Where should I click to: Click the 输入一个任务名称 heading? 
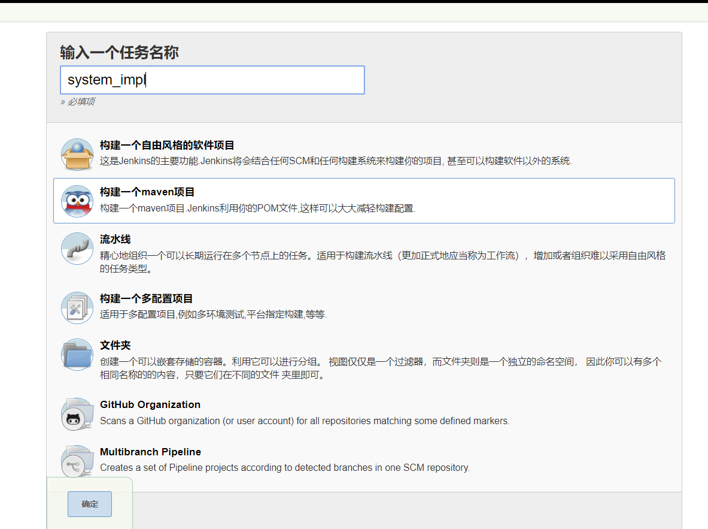pyautogui.click(x=119, y=53)
